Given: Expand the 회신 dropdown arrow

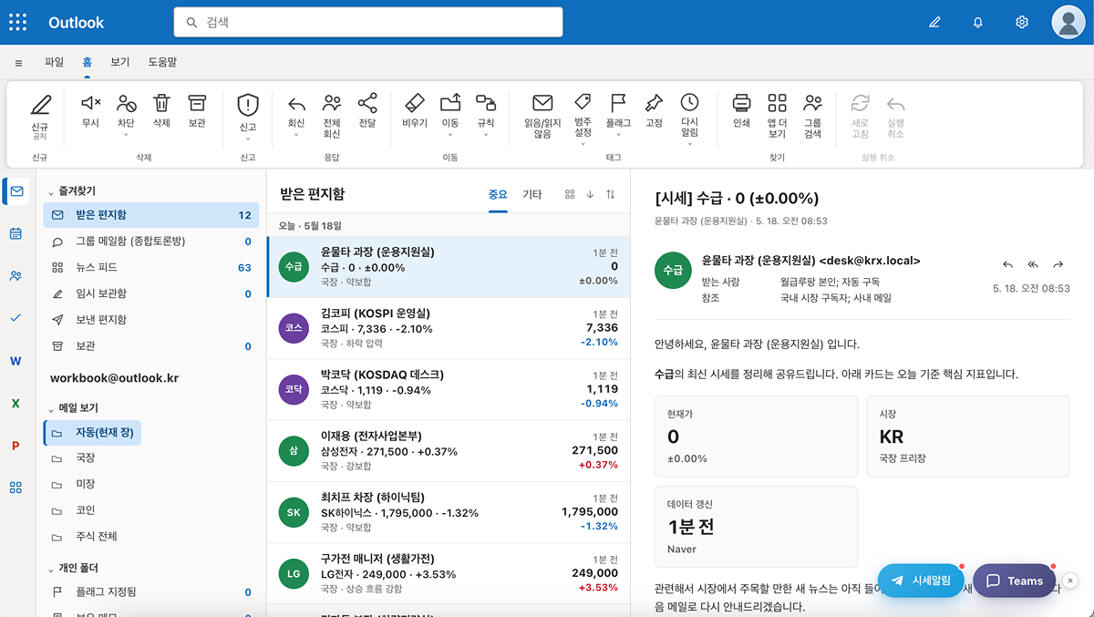Looking at the screenshot, I should 296,135.
